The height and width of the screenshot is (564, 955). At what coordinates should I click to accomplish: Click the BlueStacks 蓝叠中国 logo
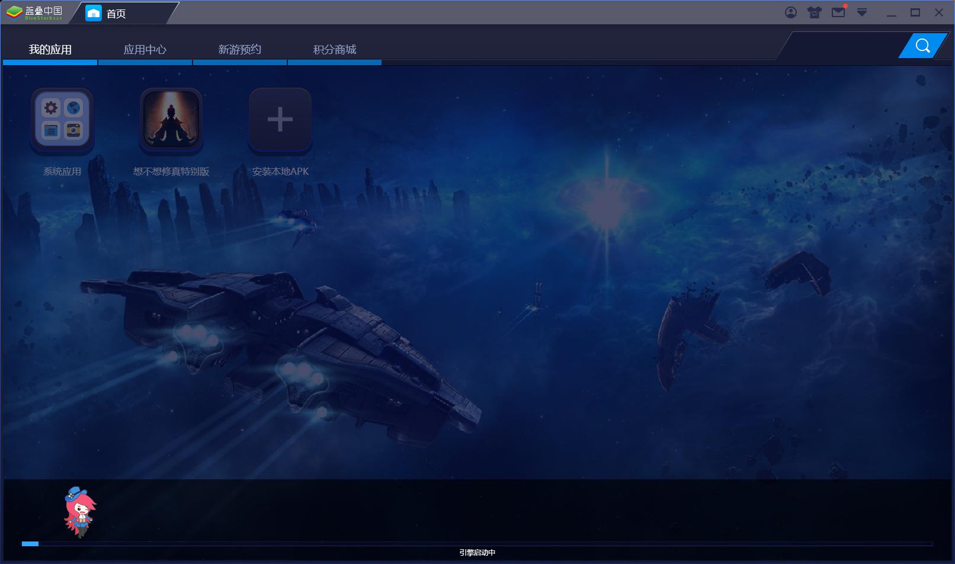(34, 12)
